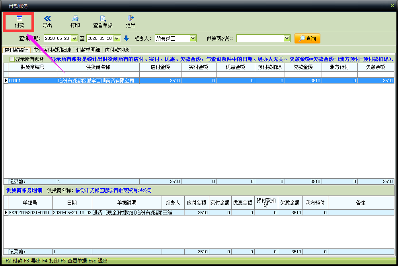
Task: Open the start date dropdown
Action: 74,38
